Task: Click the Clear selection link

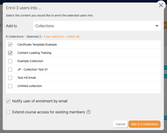Action: [x=54, y=37]
